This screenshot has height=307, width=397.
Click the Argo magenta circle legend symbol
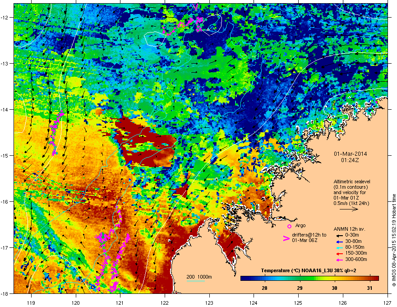click(289, 226)
